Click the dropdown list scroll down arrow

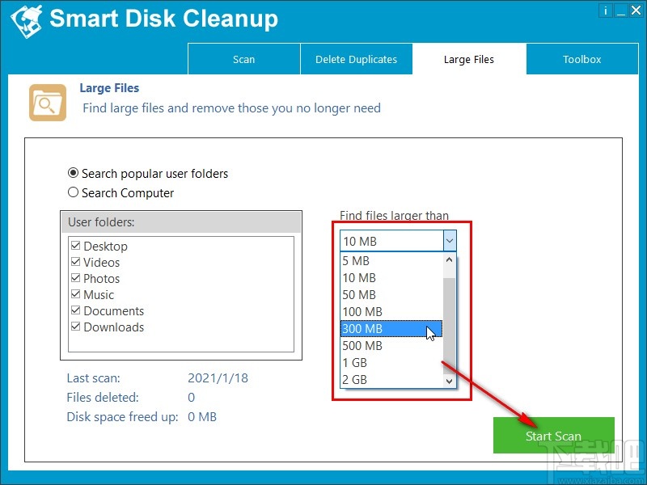tap(450, 381)
